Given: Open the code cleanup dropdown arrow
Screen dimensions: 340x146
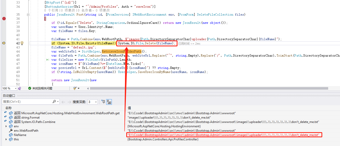Looking at the screenshot, I should 79,88.
